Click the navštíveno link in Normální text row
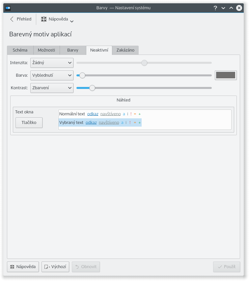Screen dimensions: 249x281 (x=110, y=114)
